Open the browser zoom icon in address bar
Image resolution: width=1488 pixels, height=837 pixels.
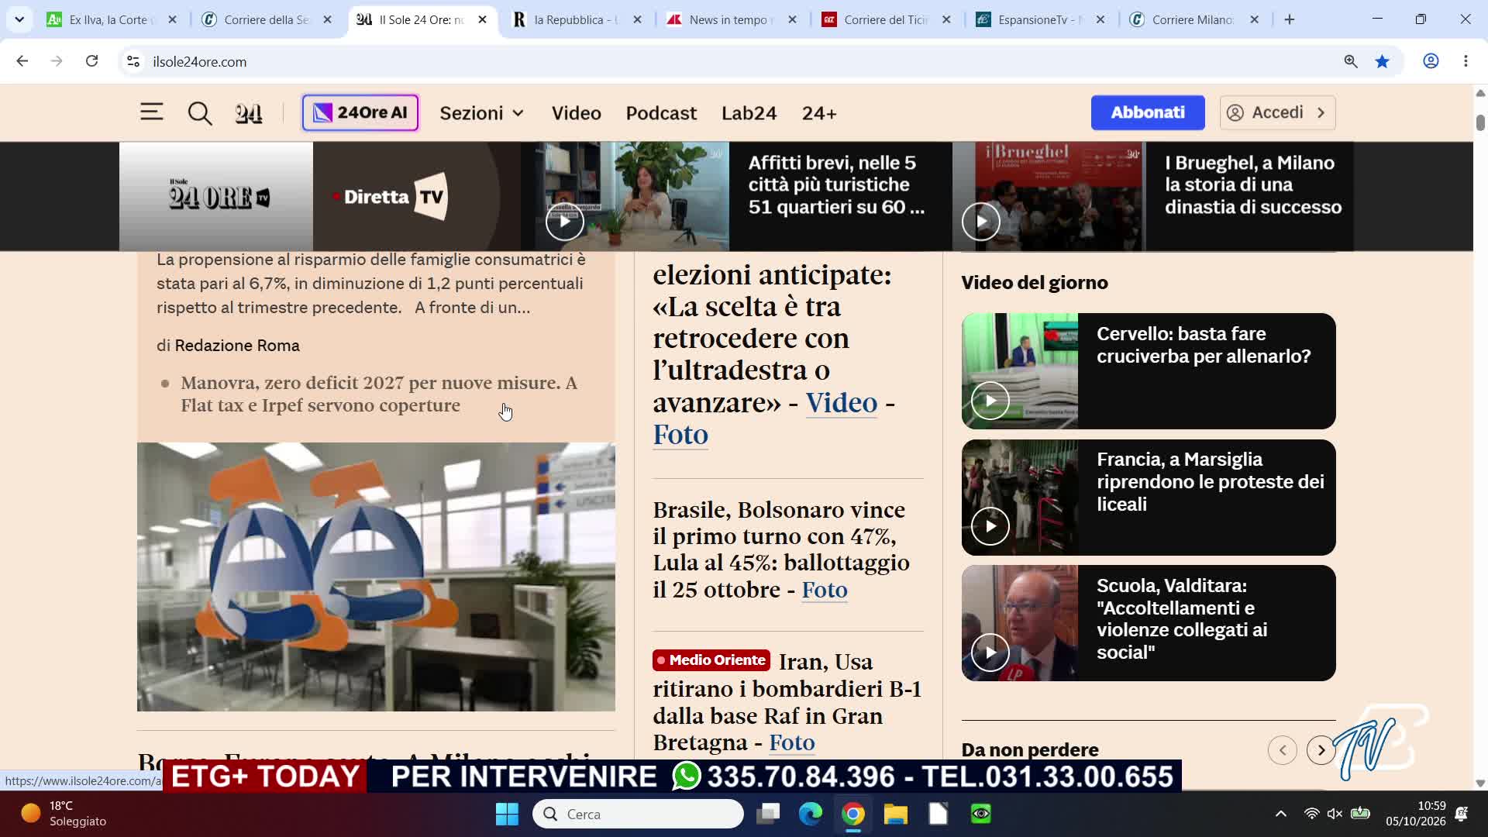(1350, 61)
